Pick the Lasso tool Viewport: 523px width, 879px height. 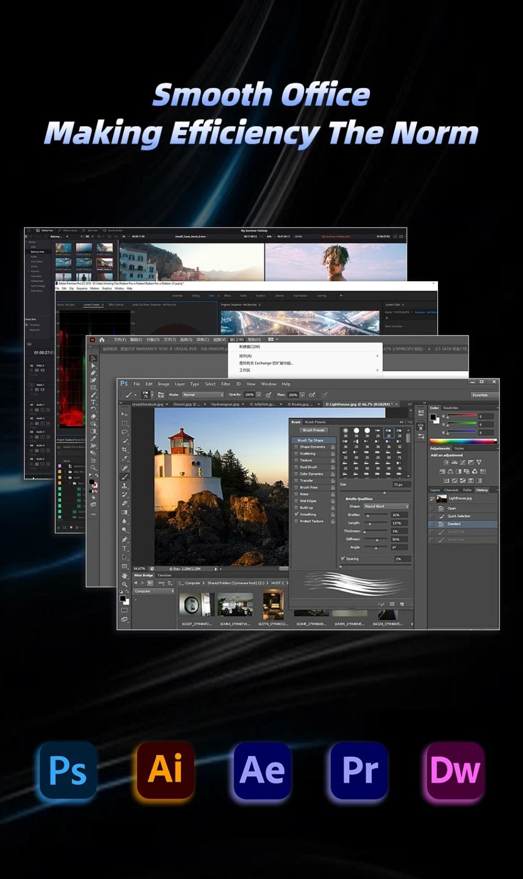click(x=125, y=432)
